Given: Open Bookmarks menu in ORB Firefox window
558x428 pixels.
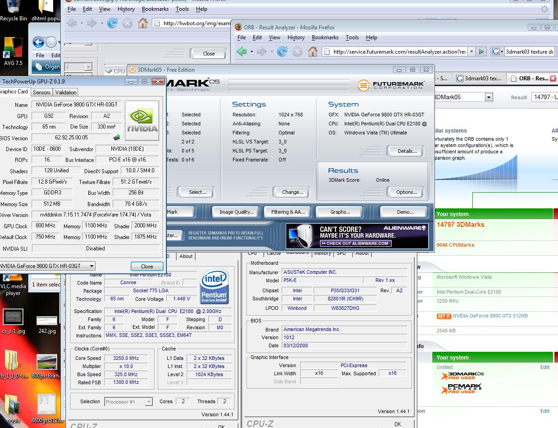Looking at the screenshot, I should (x=325, y=37).
